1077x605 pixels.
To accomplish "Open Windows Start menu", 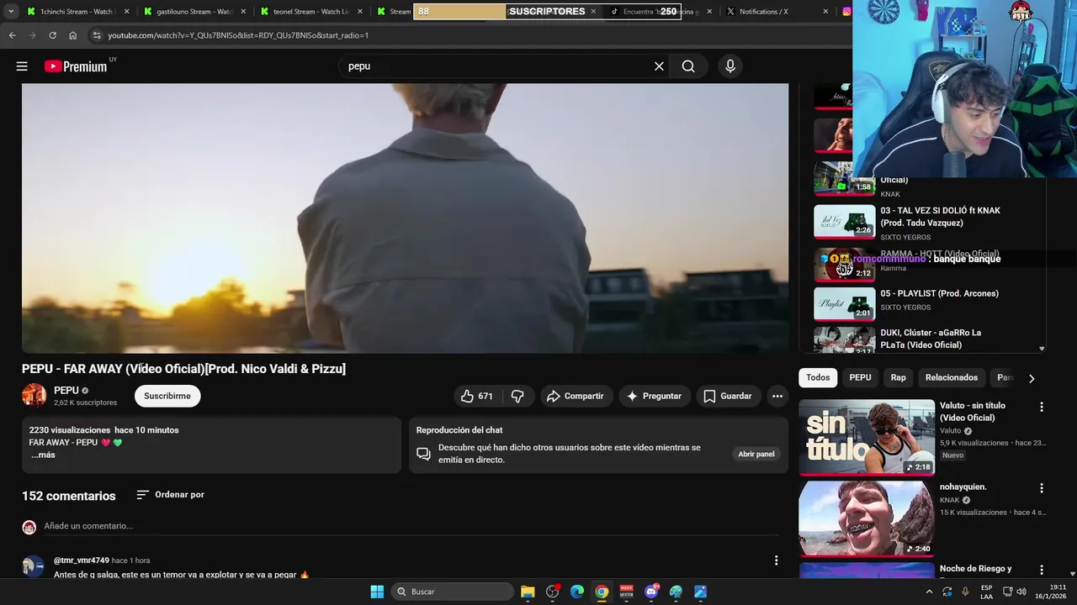I will coord(377,592).
